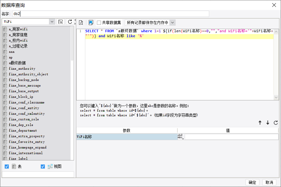Screen dimensions: 281x187
Task: Refresh the table list in left panel
Action: 70,22
